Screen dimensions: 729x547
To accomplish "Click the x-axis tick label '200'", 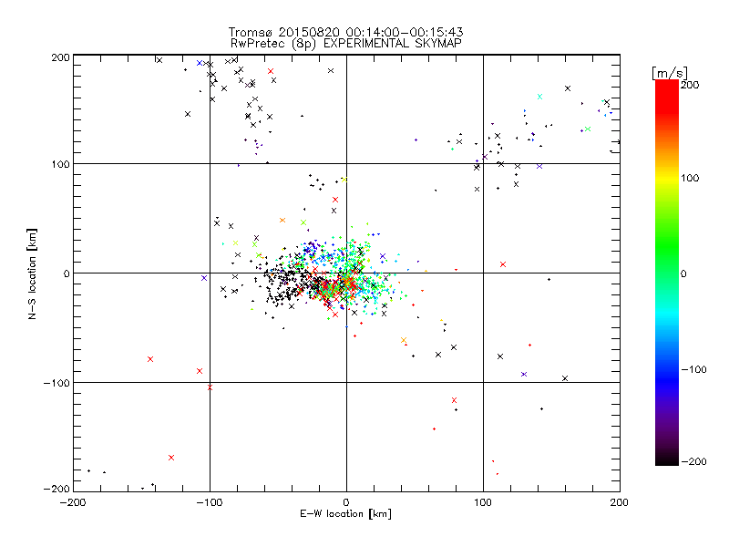I will (620, 502).
